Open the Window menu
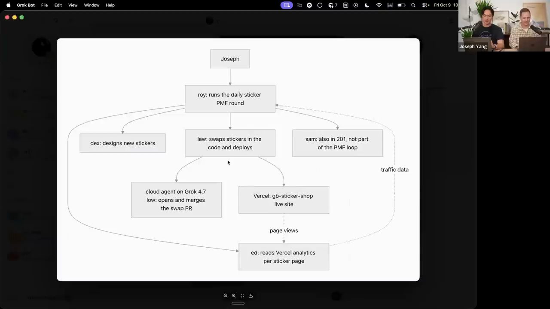Viewport: 550px width, 309px height. [92, 5]
